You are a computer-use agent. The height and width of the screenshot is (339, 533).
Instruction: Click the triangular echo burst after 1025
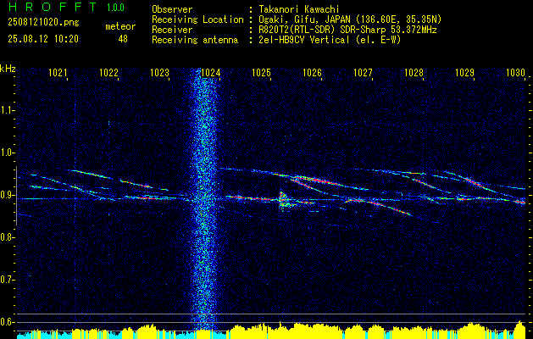[284, 200]
